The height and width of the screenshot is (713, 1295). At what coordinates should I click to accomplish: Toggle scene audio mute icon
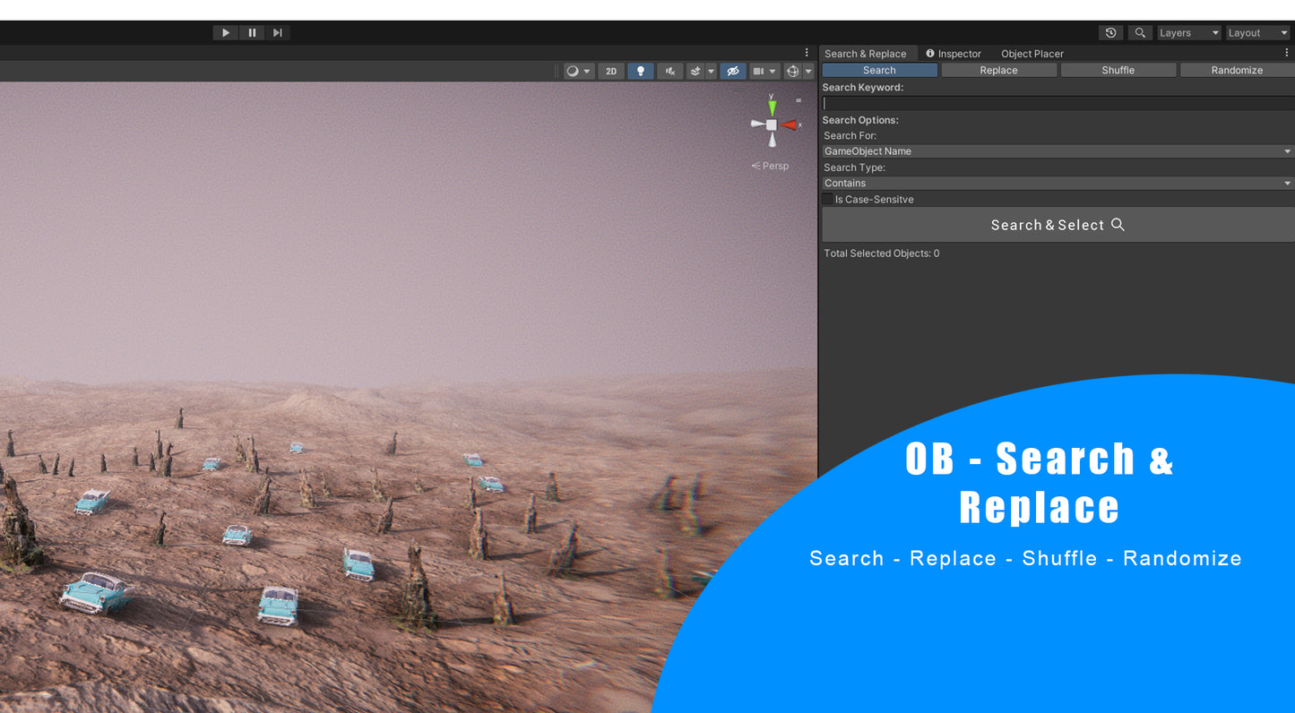669,72
